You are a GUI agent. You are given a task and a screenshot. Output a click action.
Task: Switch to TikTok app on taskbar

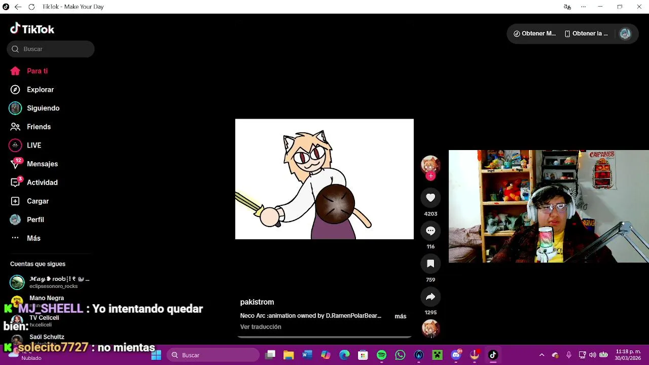coord(493,355)
